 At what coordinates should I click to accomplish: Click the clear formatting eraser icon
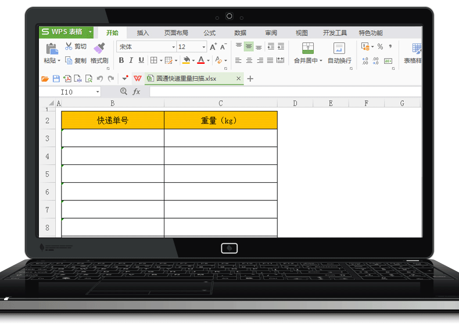218,60
